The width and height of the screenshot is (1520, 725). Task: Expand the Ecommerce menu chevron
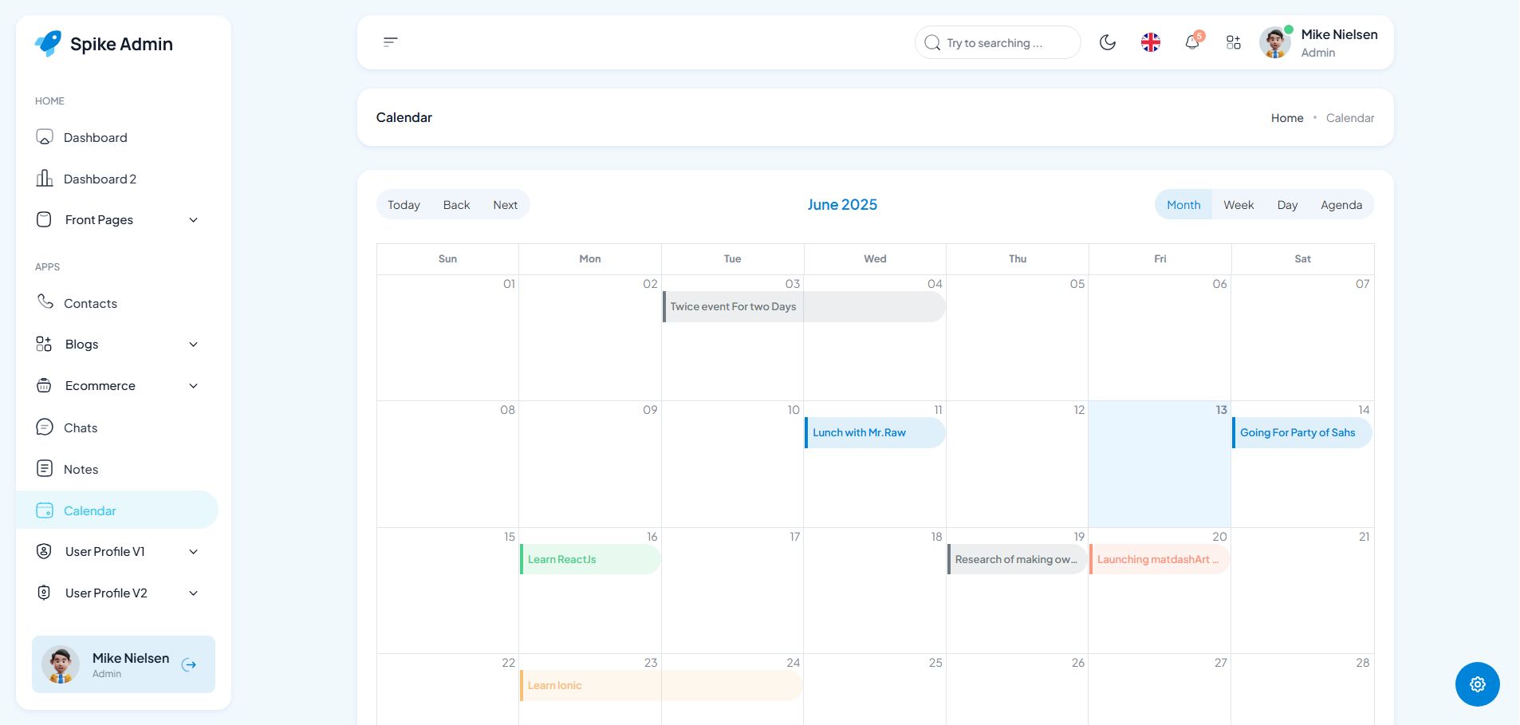point(193,386)
